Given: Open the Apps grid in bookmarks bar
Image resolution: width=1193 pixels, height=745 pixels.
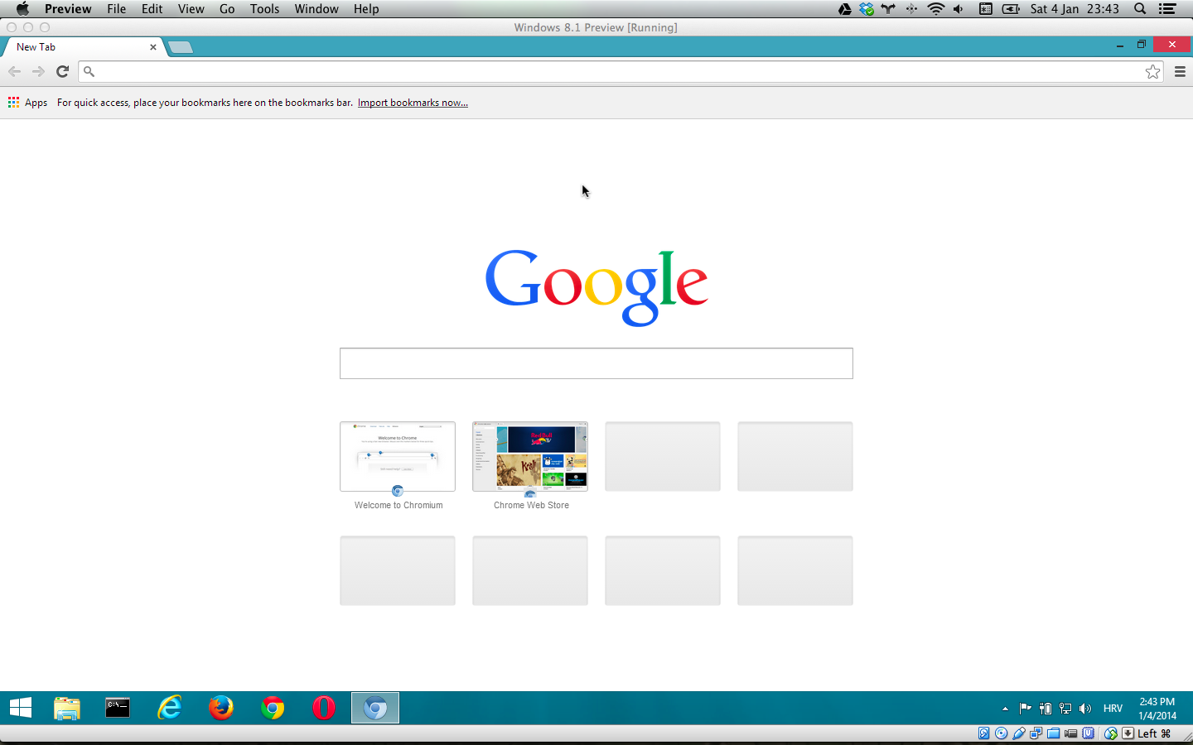Looking at the screenshot, I should tap(27, 103).
